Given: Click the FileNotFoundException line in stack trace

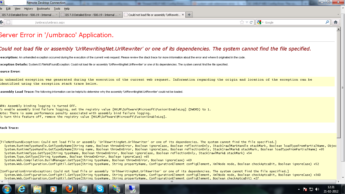Looking at the screenshot, I should (x=138, y=142).
